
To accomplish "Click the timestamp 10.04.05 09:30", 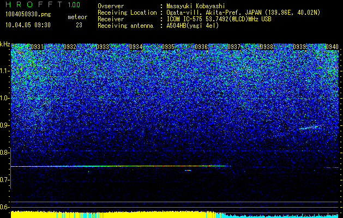I will click(28, 25).
